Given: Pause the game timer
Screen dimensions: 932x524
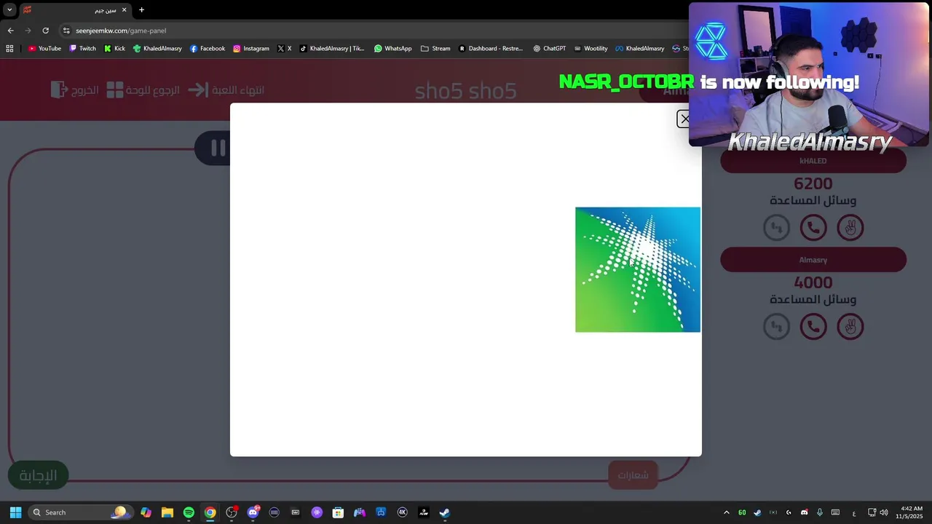Looking at the screenshot, I should pos(217,148).
